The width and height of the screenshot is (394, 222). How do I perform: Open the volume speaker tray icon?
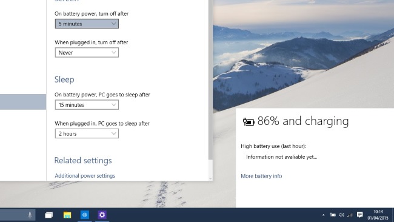[341, 215]
